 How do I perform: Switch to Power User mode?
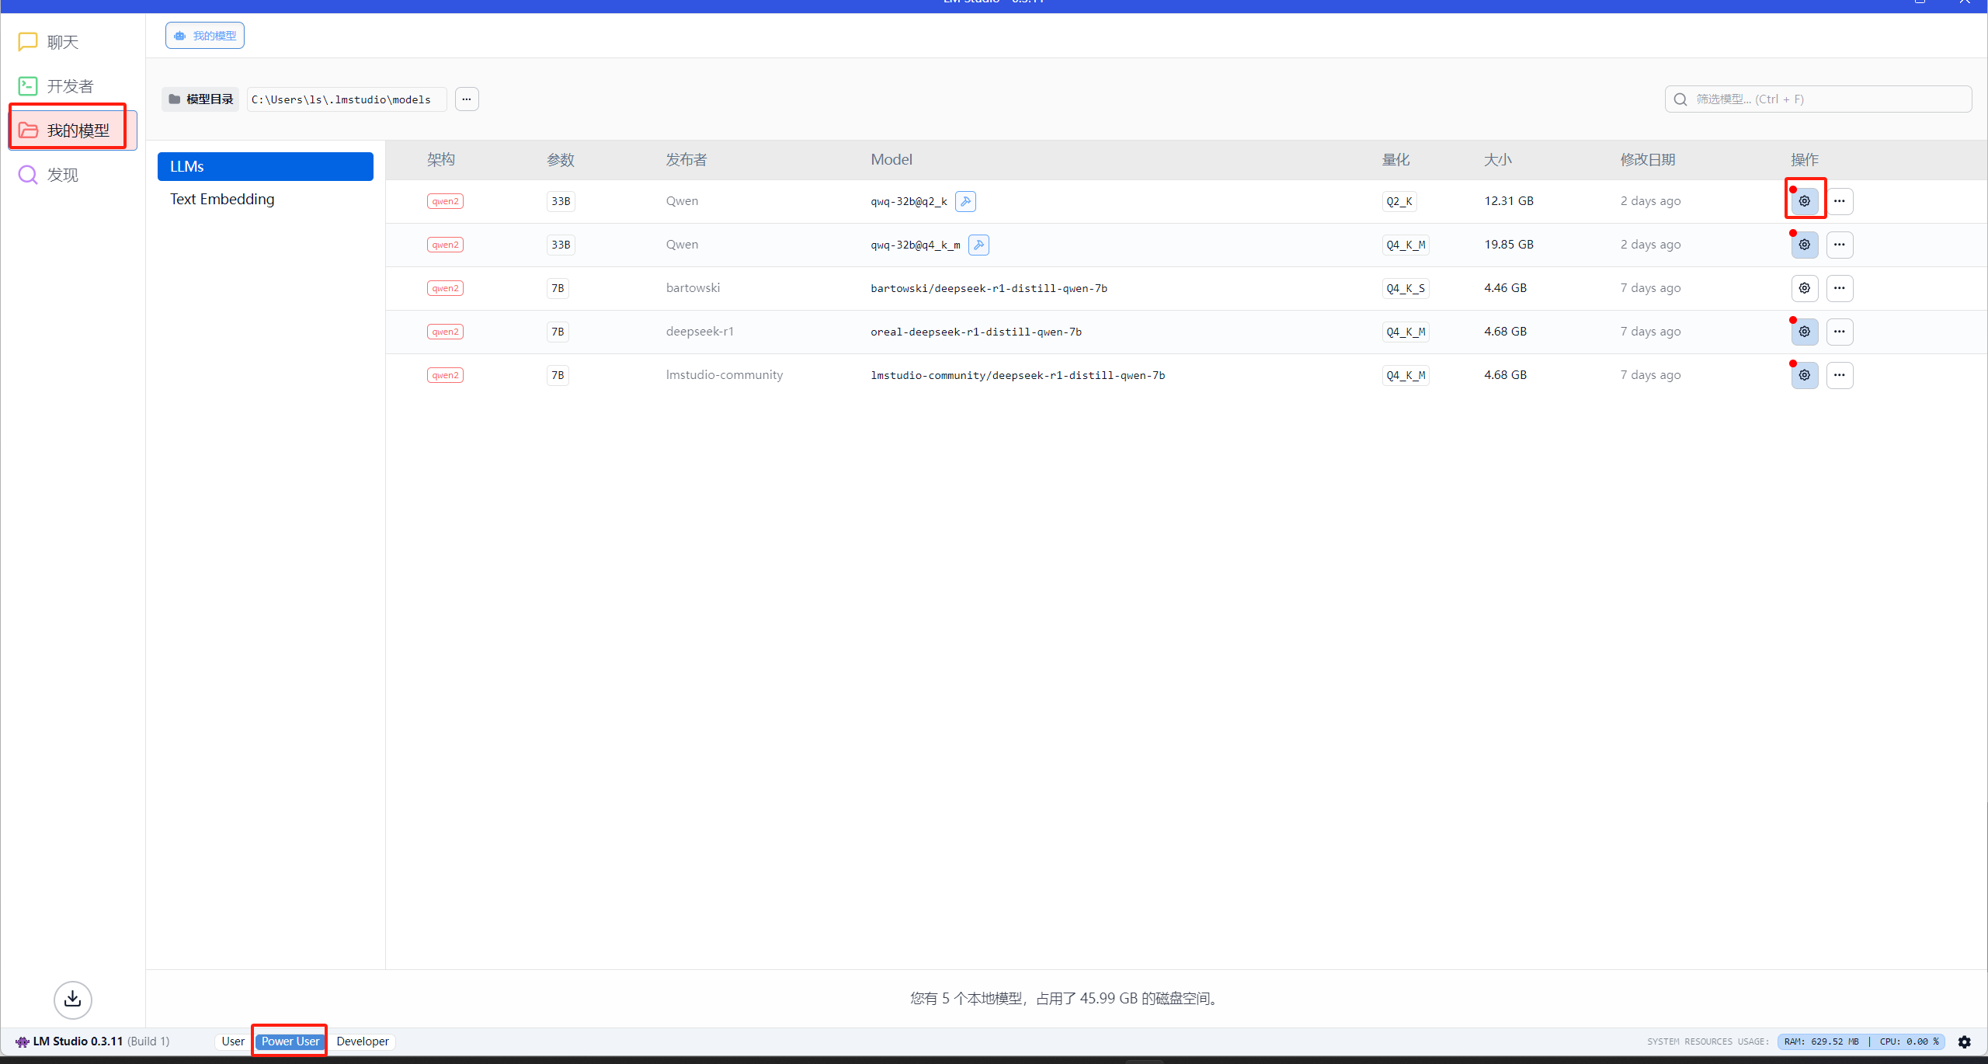(x=290, y=1041)
